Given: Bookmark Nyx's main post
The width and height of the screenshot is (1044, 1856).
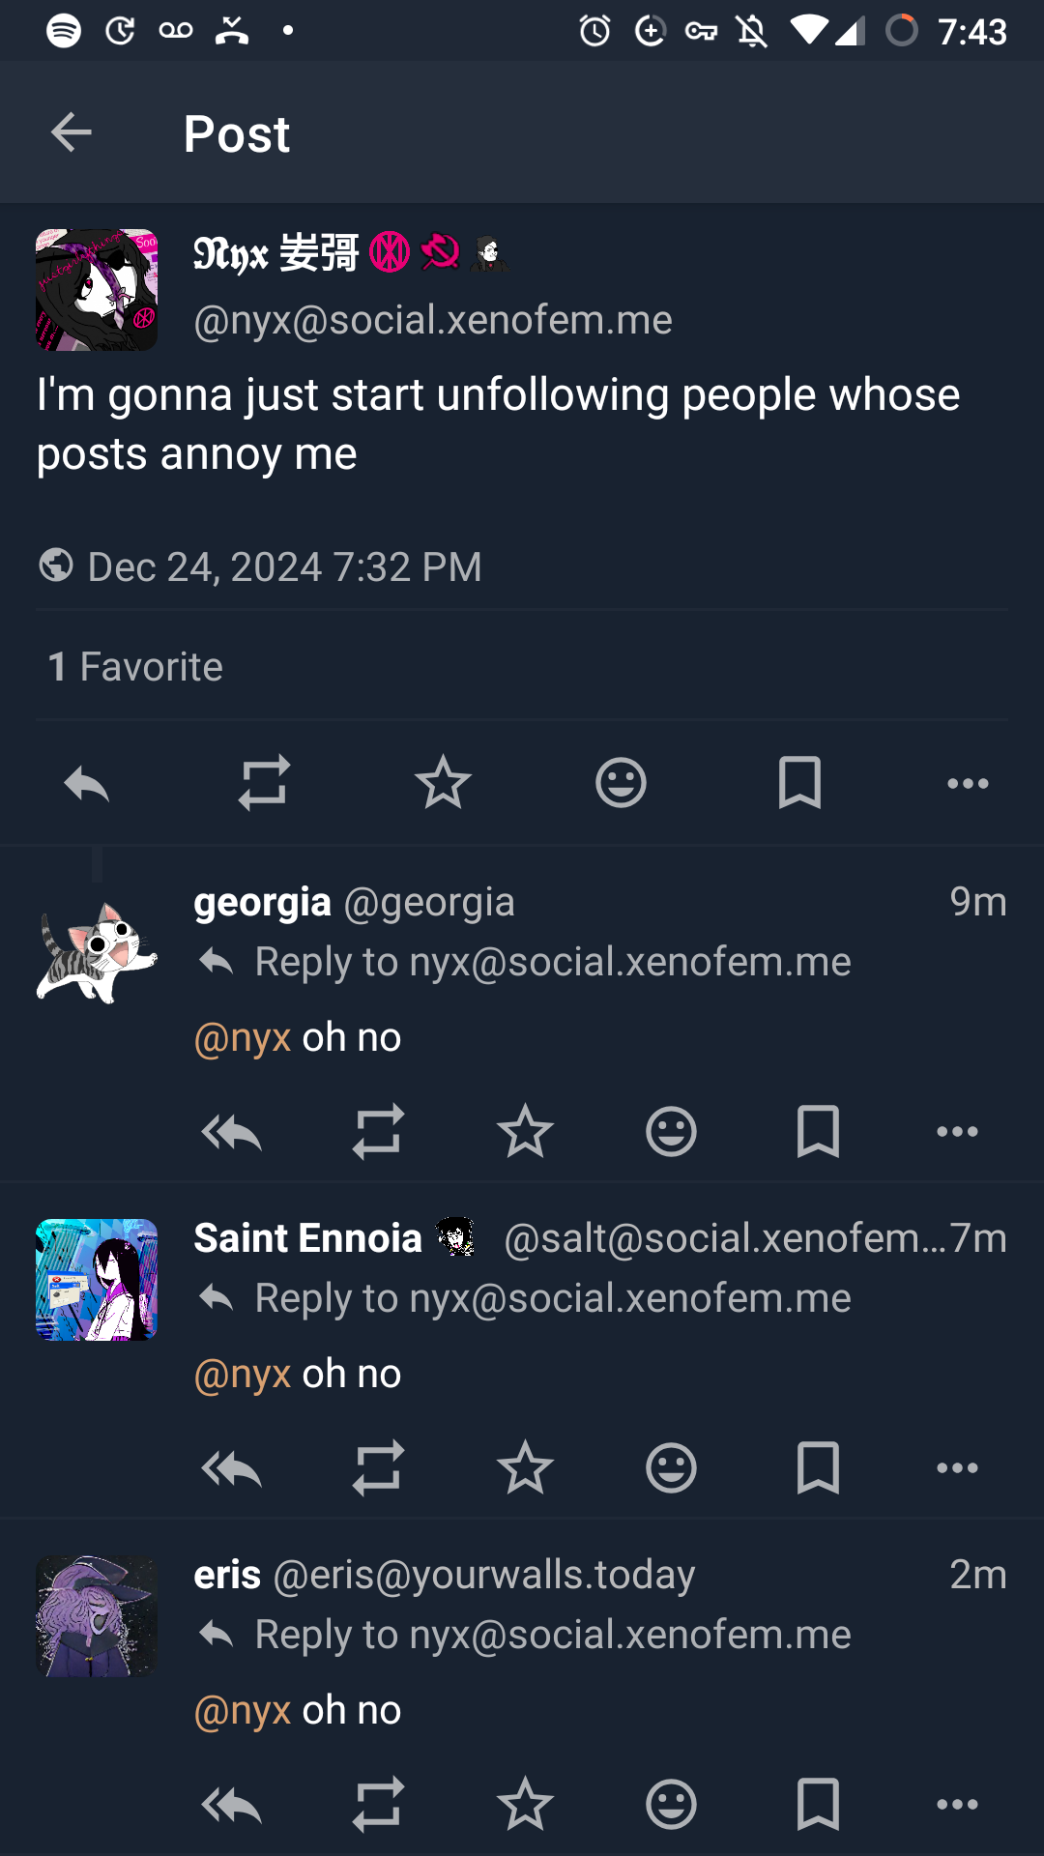Looking at the screenshot, I should pyautogui.click(x=799, y=782).
